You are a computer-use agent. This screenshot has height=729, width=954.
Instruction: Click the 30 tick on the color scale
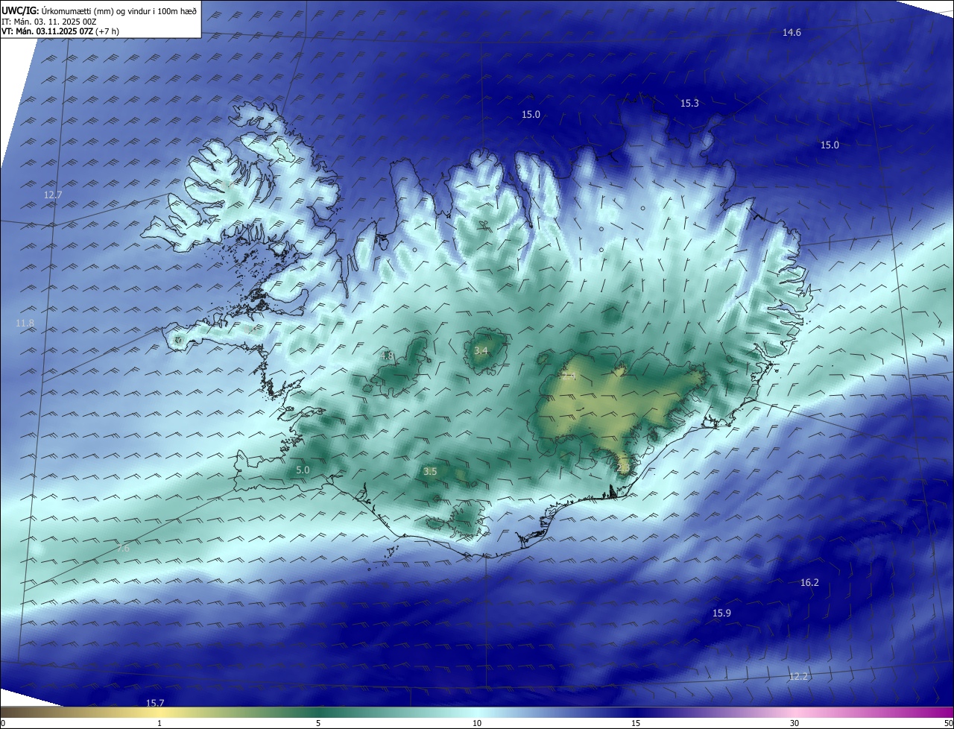pyautogui.click(x=795, y=723)
